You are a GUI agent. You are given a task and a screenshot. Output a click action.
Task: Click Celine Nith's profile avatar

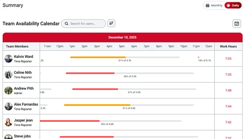[8, 74]
